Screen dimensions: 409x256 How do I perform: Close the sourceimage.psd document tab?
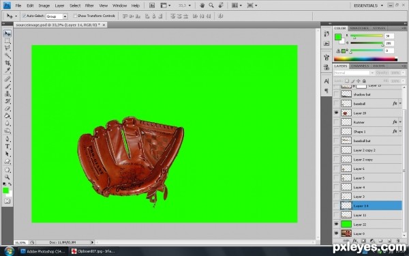tap(104, 25)
